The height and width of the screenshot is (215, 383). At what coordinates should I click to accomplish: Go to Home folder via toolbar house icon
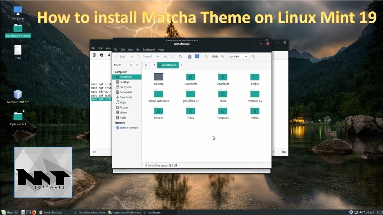tap(190, 56)
